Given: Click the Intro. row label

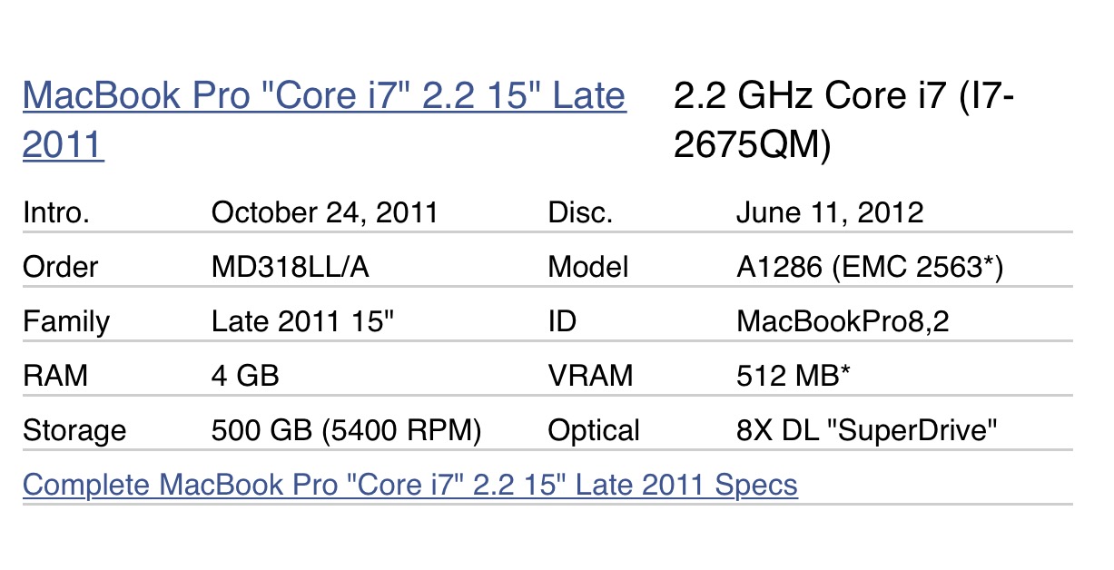Looking at the screenshot, I should coord(55,213).
